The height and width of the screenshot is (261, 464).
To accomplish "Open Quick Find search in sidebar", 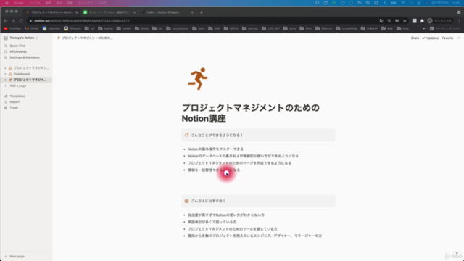I will tap(17, 46).
